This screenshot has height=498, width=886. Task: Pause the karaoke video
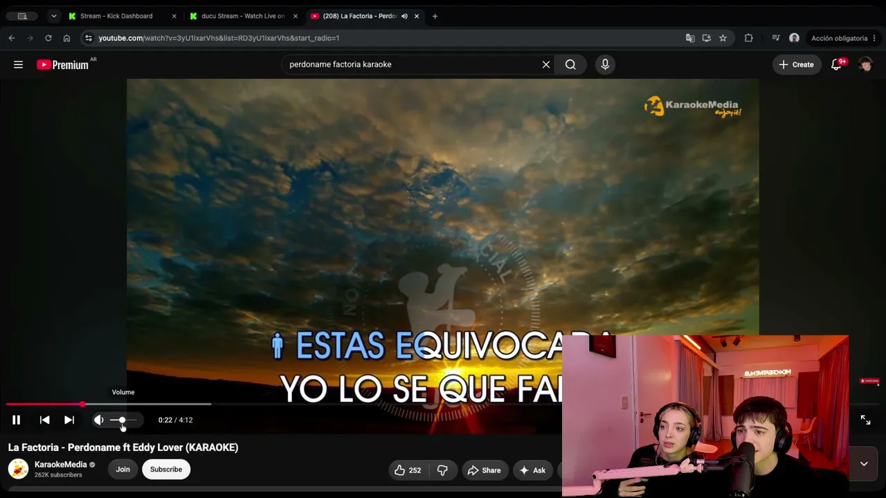(x=16, y=420)
